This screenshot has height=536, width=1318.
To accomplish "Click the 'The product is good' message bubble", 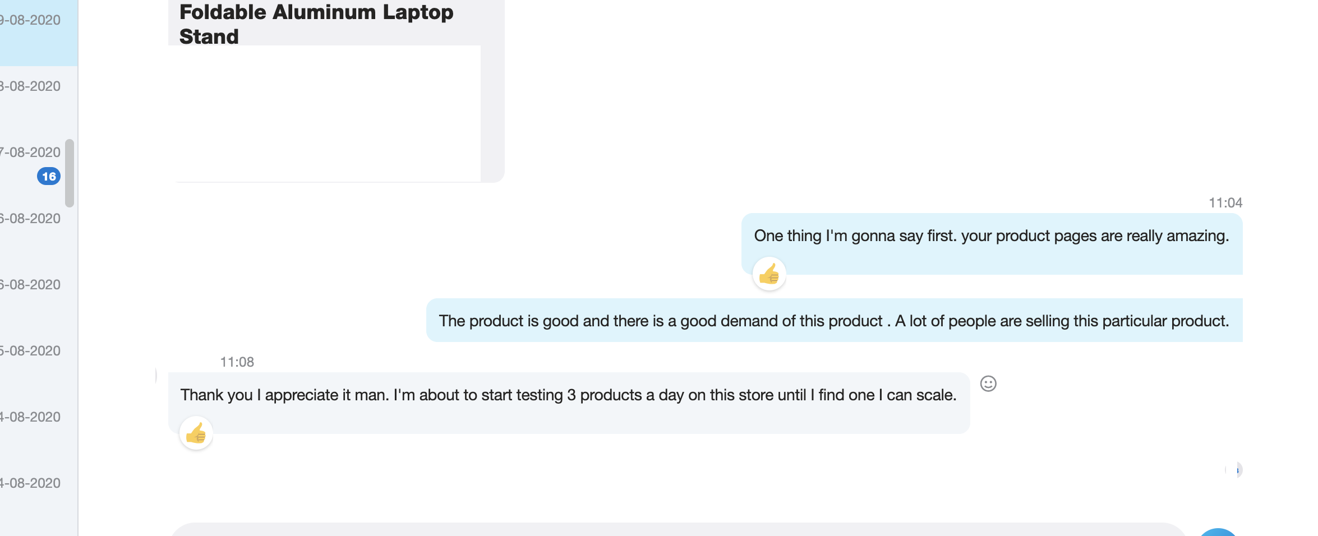I will coord(834,320).
